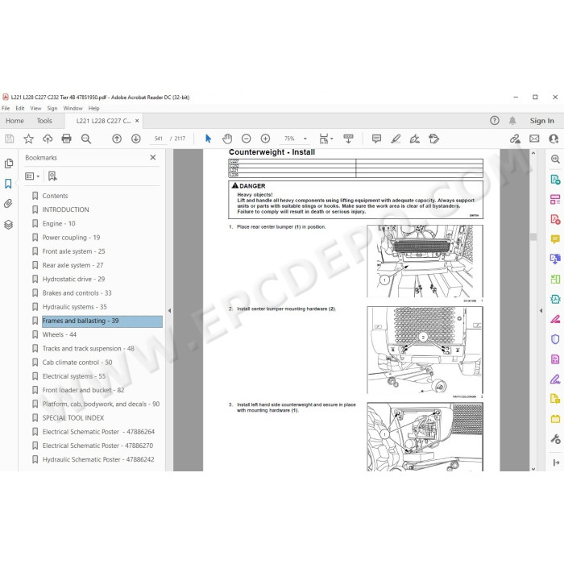Click the document vertical scrollbar thumb
The width and height of the screenshot is (564, 564).
pos(533,237)
